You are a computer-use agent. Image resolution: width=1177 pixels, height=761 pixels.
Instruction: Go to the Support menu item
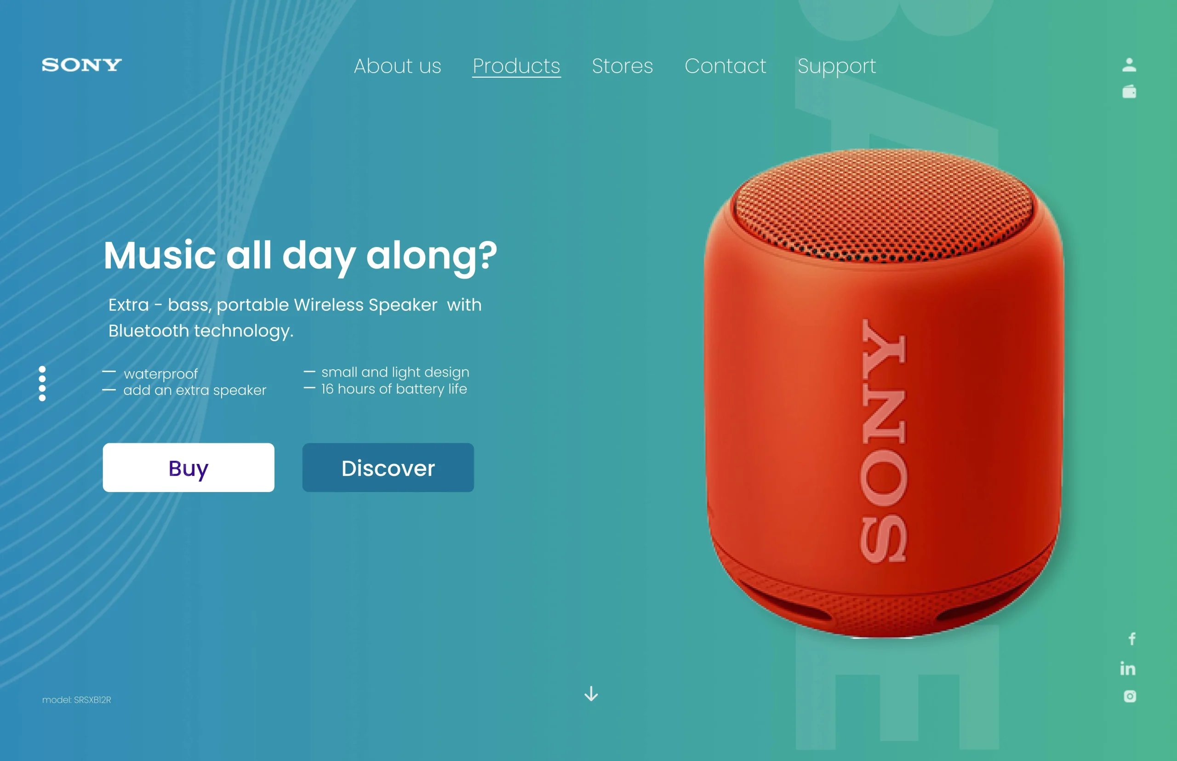837,67
